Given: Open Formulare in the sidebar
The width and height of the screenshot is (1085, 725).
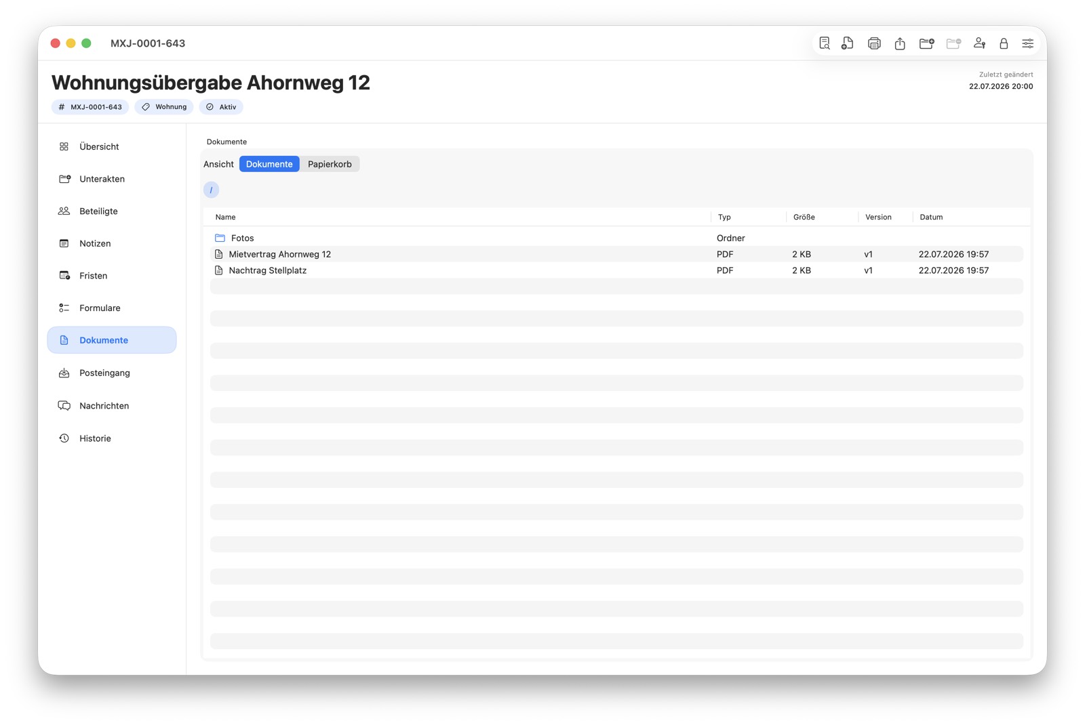Looking at the screenshot, I should (x=112, y=308).
